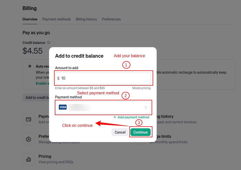The height and width of the screenshot is (170, 241).
Task: Open the Payment methods tab
Action: pos(57,19)
